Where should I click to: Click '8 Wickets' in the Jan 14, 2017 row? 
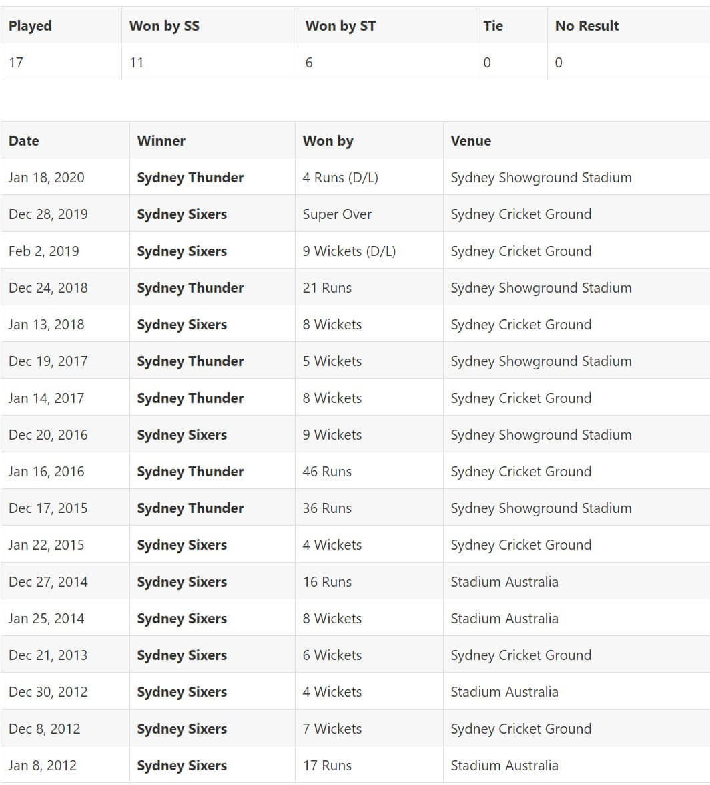coord(332,398)
